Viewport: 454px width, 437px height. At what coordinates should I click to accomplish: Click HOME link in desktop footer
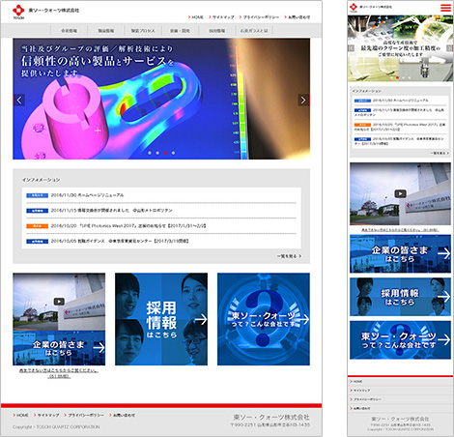[21, 416]
